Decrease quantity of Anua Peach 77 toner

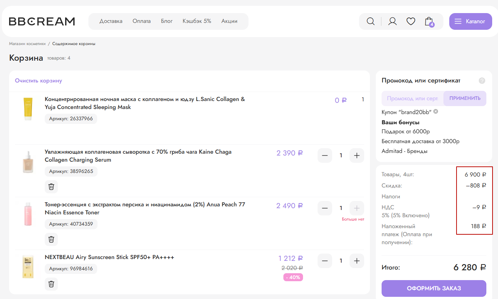pyautogui.click(x=325, y=208)
